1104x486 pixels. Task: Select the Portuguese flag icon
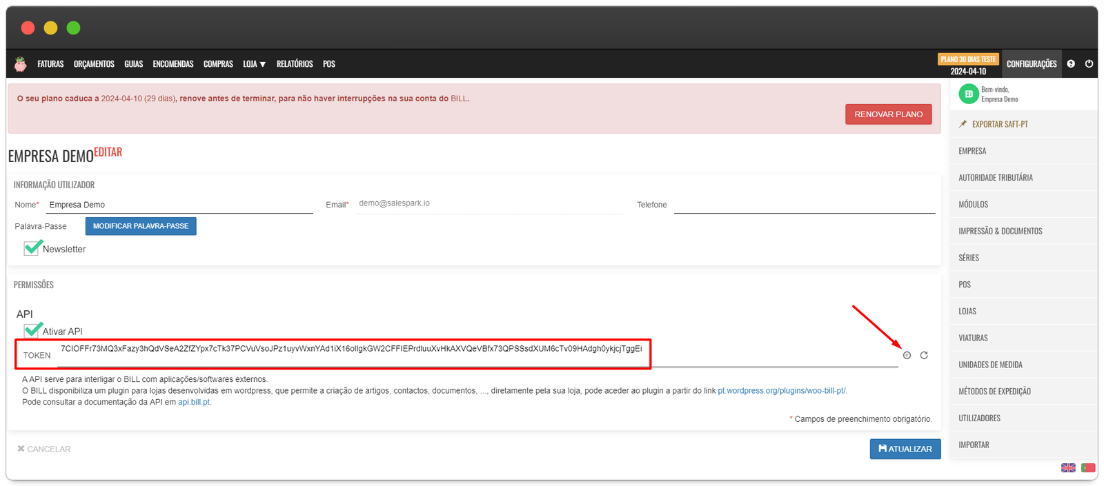(x=1088, y=467)
